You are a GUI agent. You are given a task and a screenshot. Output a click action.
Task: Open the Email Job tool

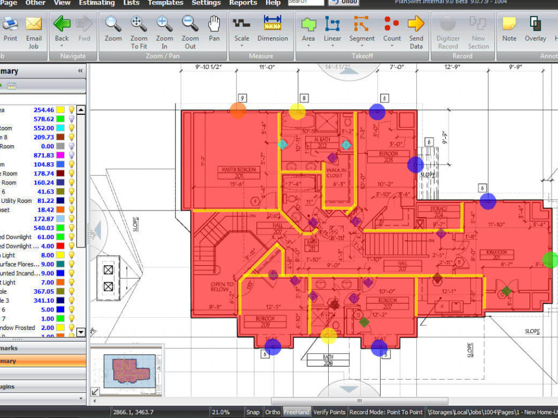point(33,23)
